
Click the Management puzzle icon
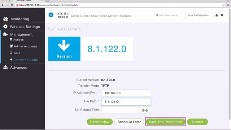[5, 34]
